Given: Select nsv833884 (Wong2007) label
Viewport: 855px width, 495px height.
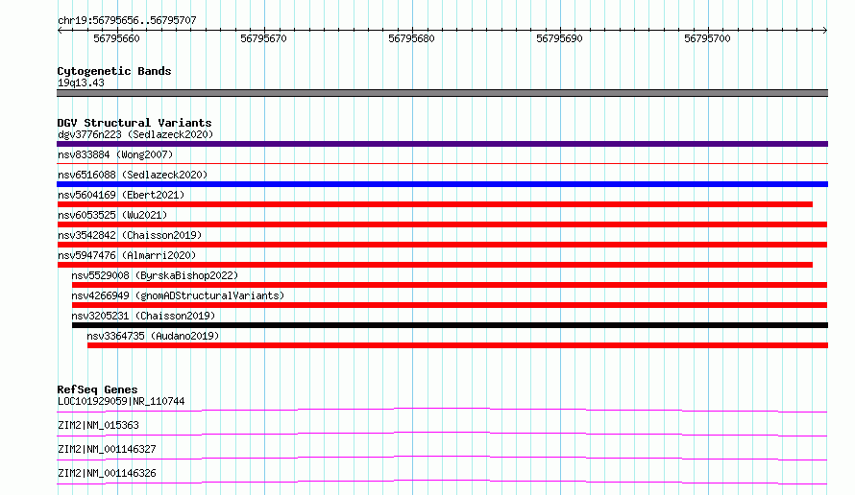Looking at the screenshot, I should point(115,154).
